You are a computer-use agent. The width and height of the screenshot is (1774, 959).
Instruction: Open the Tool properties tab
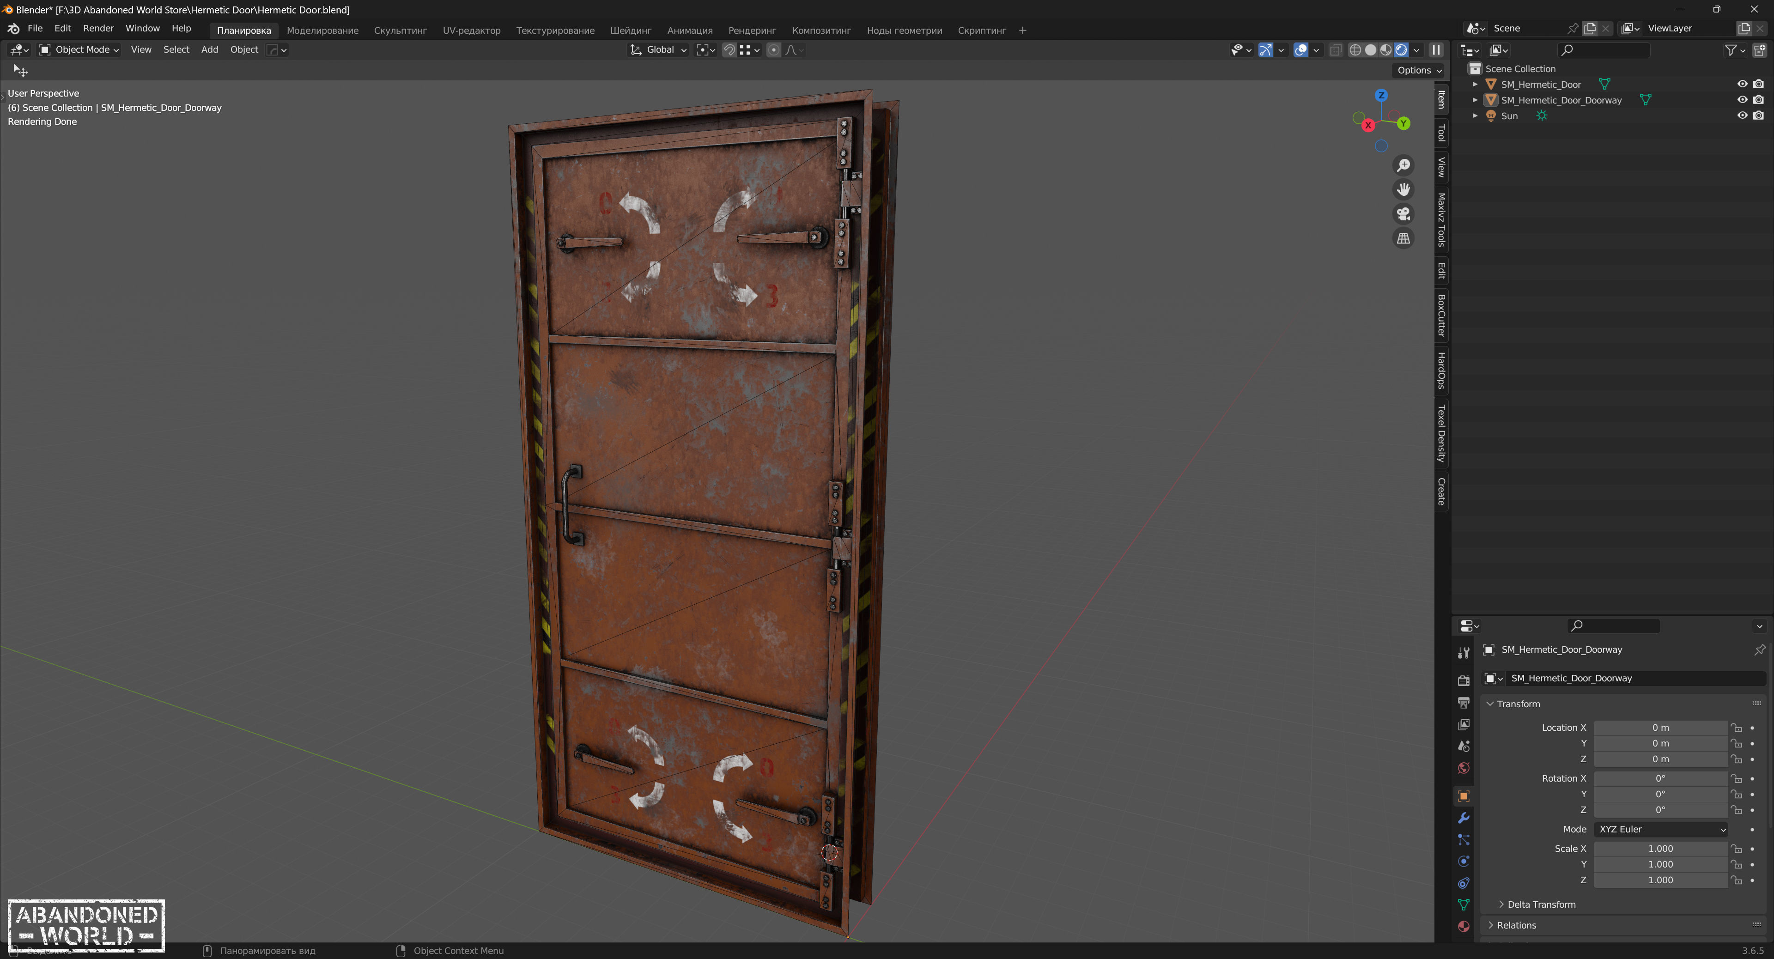[x=1464, y=653]
